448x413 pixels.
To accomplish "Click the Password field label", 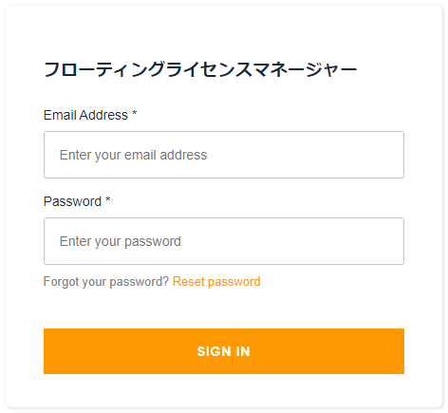I will click(x=72, y=201).
